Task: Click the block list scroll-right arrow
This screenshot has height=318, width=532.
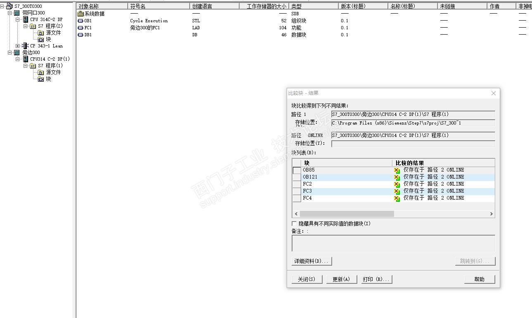Action: [x=492, y=214]
